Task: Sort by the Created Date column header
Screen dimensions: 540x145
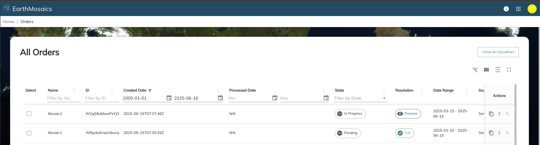Action: (135, 91)
